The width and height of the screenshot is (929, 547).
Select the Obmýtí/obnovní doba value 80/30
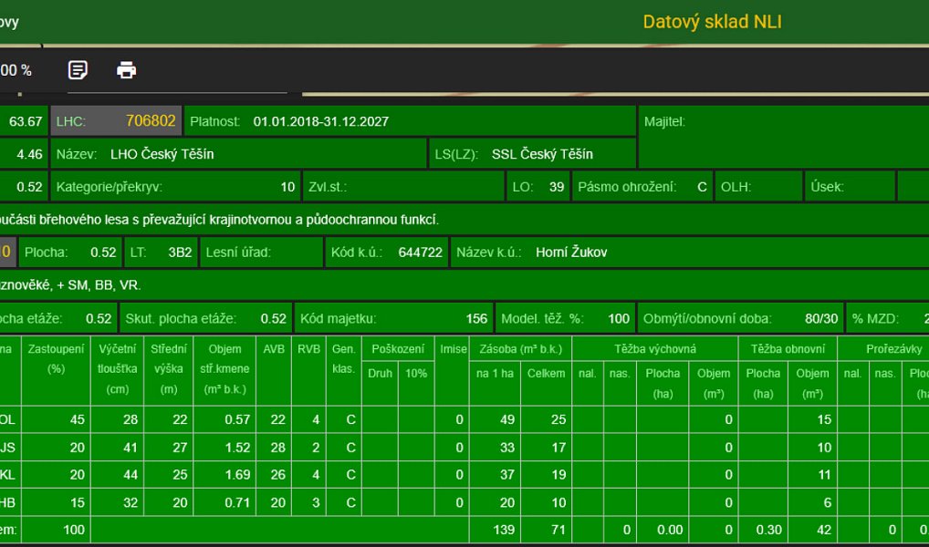click(x=821, y=318)
